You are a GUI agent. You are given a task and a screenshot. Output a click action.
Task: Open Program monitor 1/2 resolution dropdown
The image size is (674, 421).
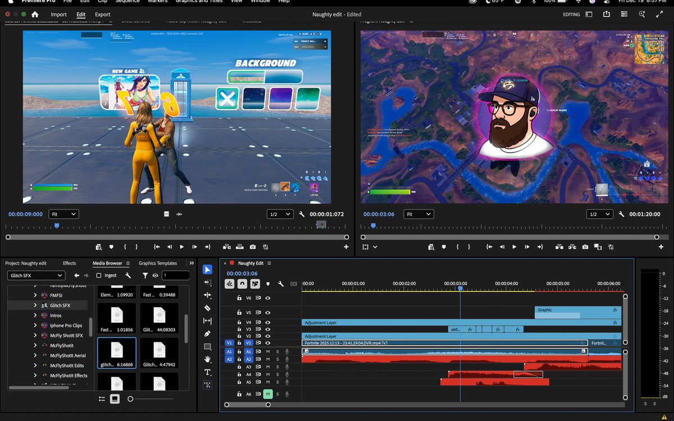(600, 214)
